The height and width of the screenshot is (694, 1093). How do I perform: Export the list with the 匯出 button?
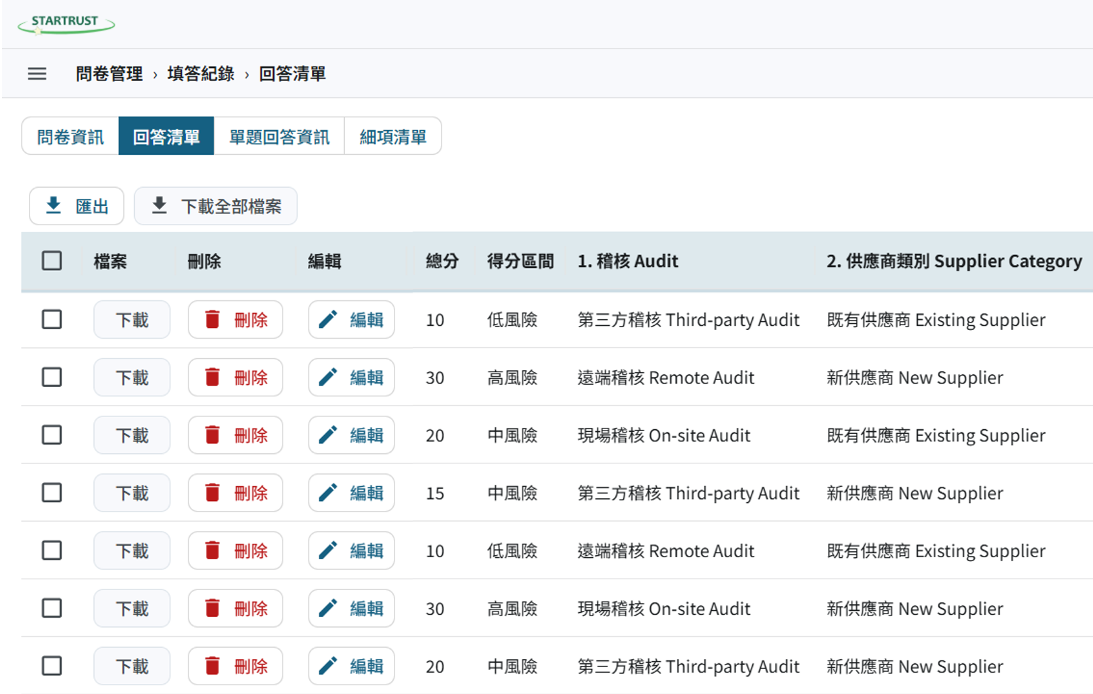(76, 206)
